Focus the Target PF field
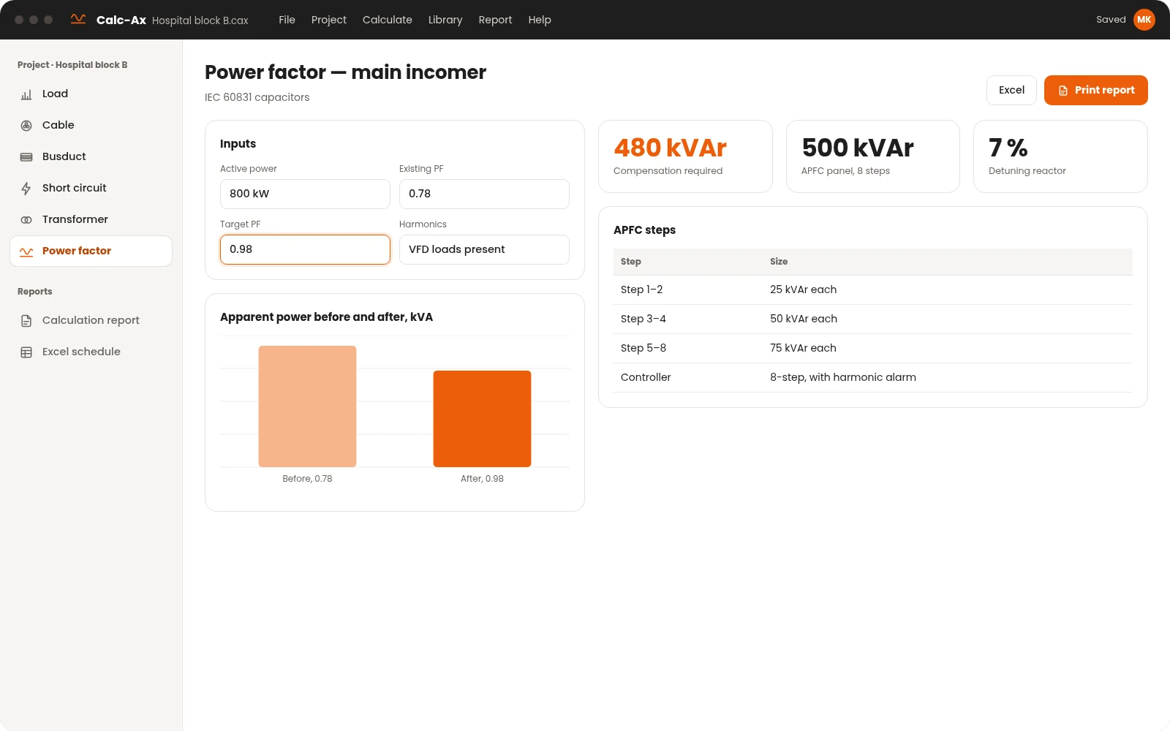This screenshot has width=1170, height=731. coord(305,249)
